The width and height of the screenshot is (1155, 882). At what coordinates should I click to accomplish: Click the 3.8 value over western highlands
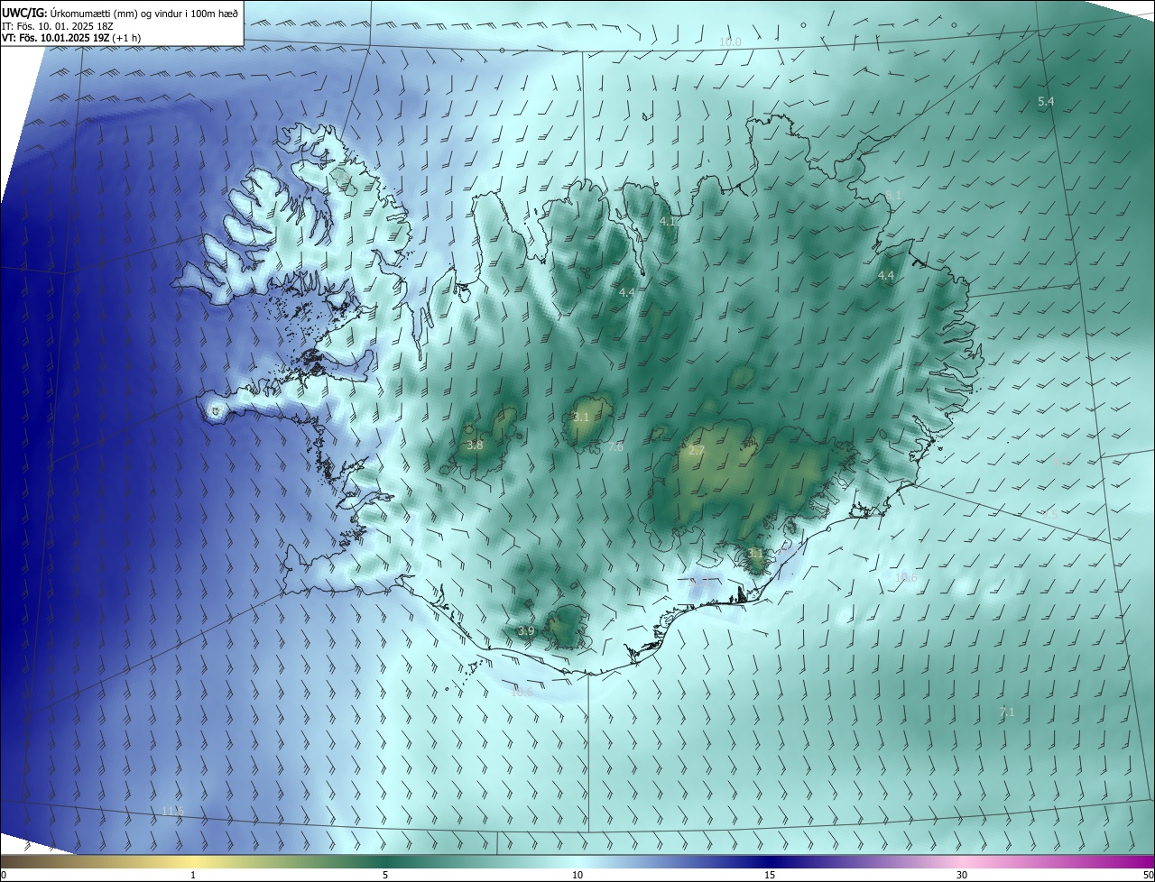(x=475, y=446)
